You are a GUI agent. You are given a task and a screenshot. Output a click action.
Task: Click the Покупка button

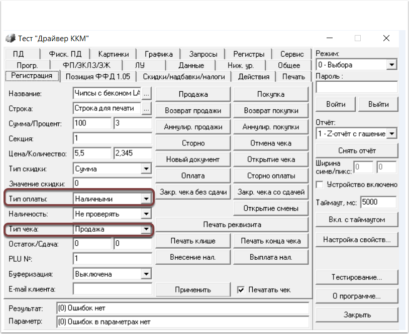tap(271, 94)
